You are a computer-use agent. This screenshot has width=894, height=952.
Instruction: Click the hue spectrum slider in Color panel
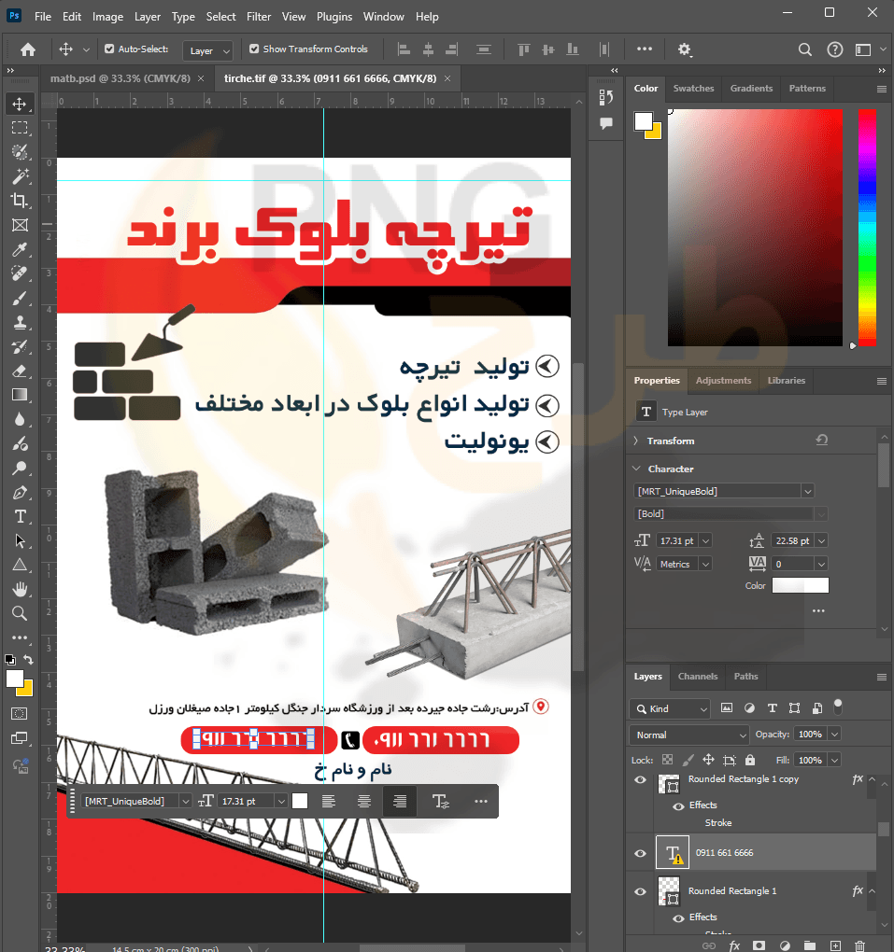867,227
